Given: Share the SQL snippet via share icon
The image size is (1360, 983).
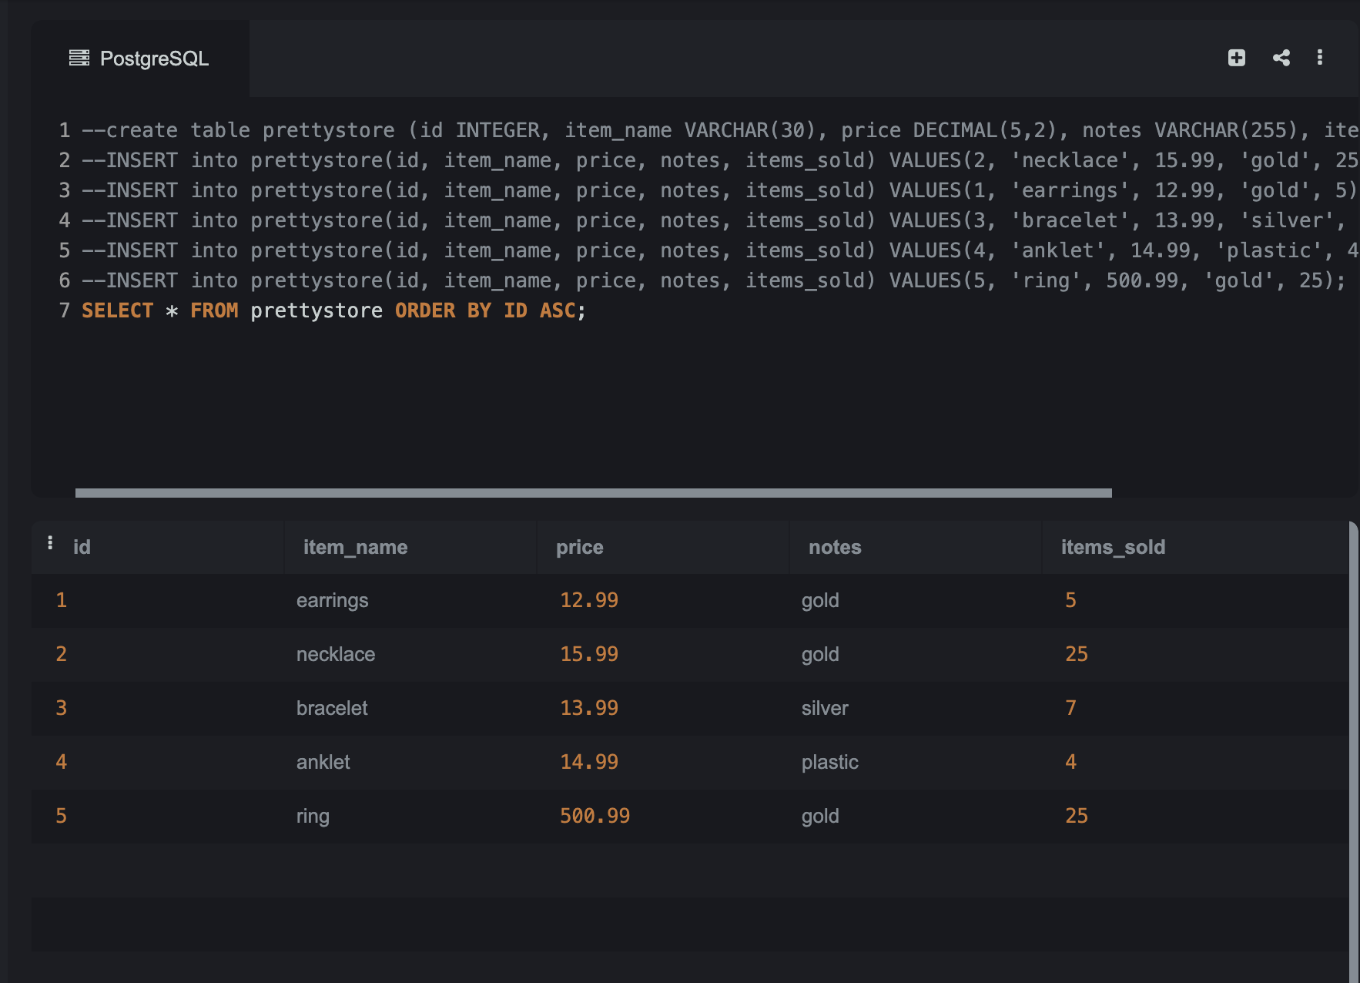Looking at the screenshot, I should click(1281, 58).
